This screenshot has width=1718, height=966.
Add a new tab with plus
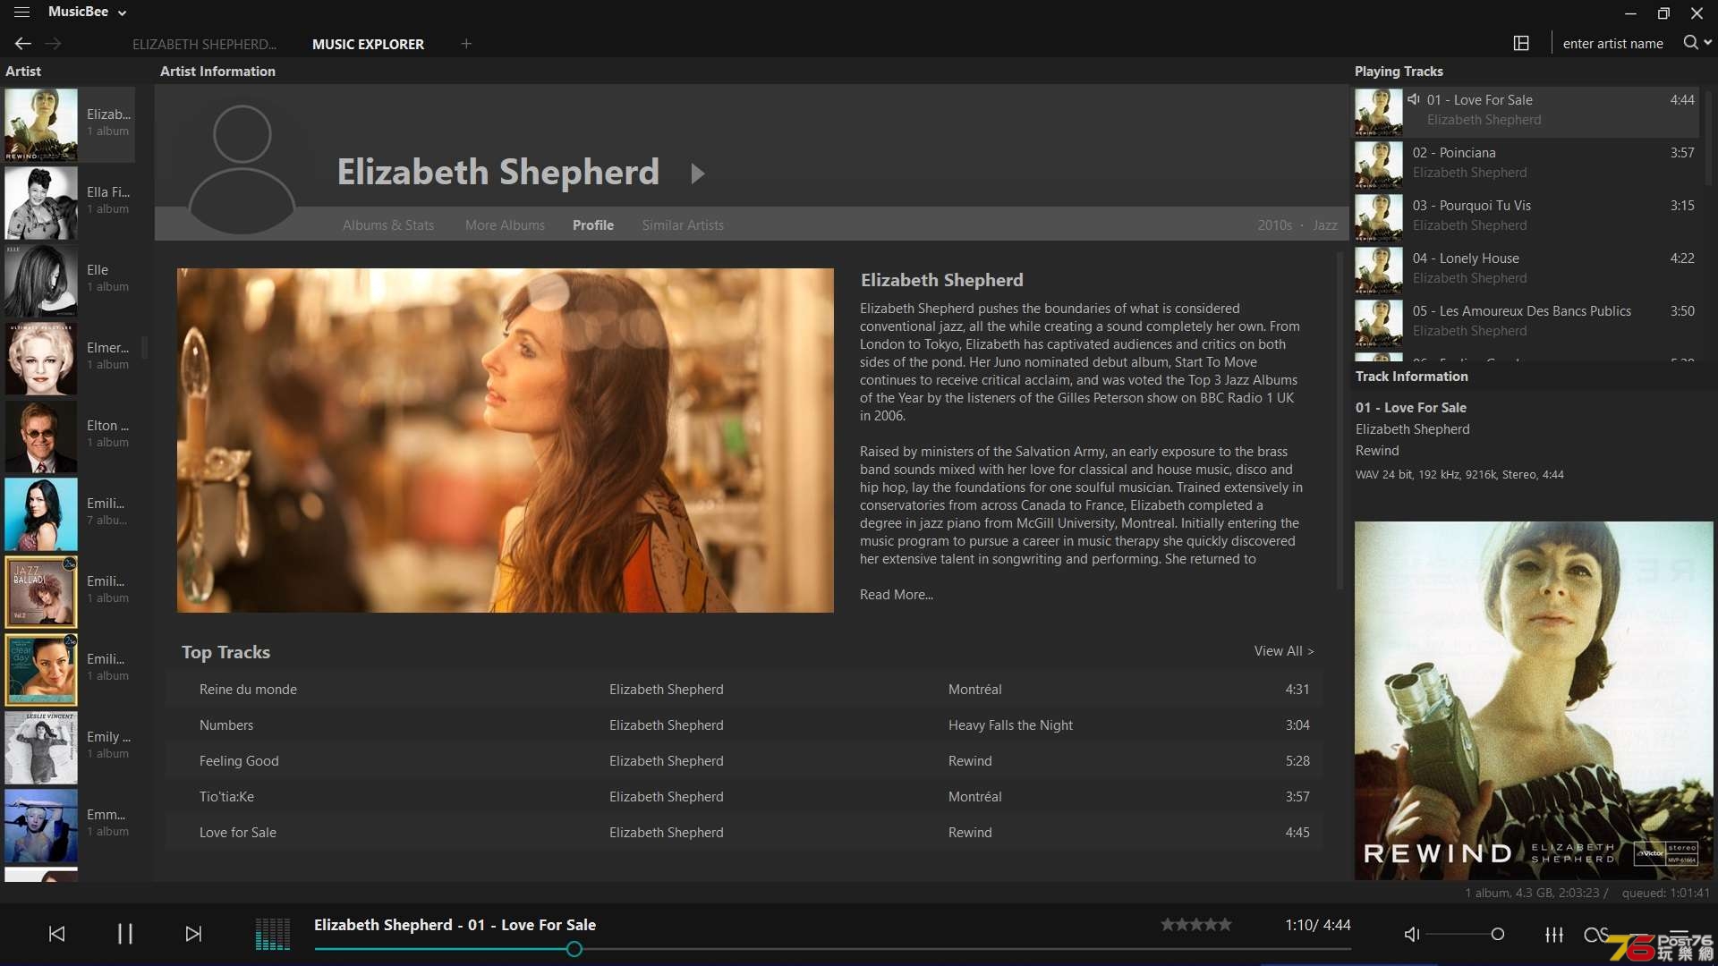(466, 44)
